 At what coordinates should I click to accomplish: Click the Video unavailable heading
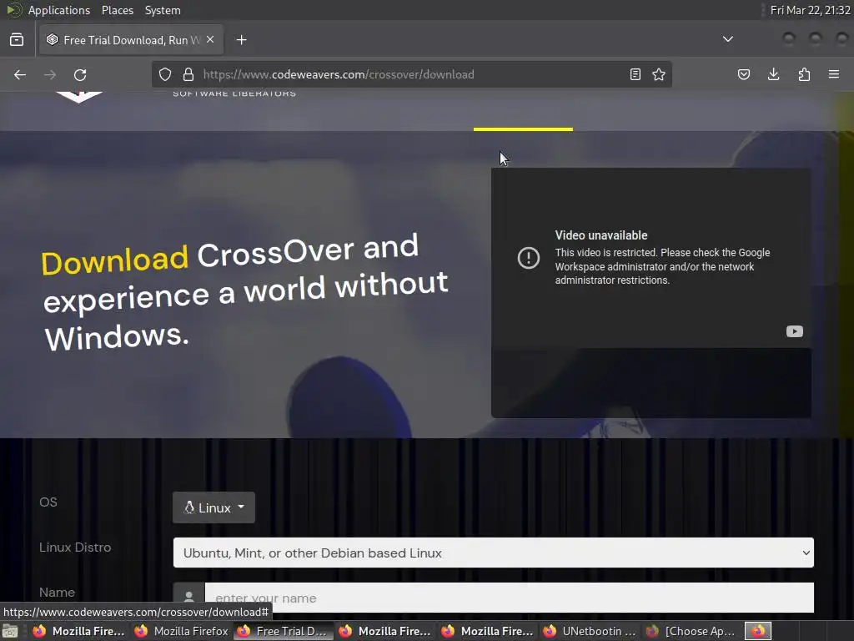tap(601, 235)
